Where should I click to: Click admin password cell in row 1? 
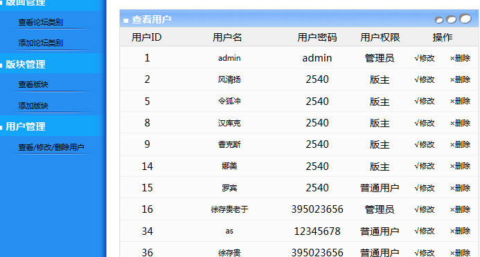tap(317, 58)
